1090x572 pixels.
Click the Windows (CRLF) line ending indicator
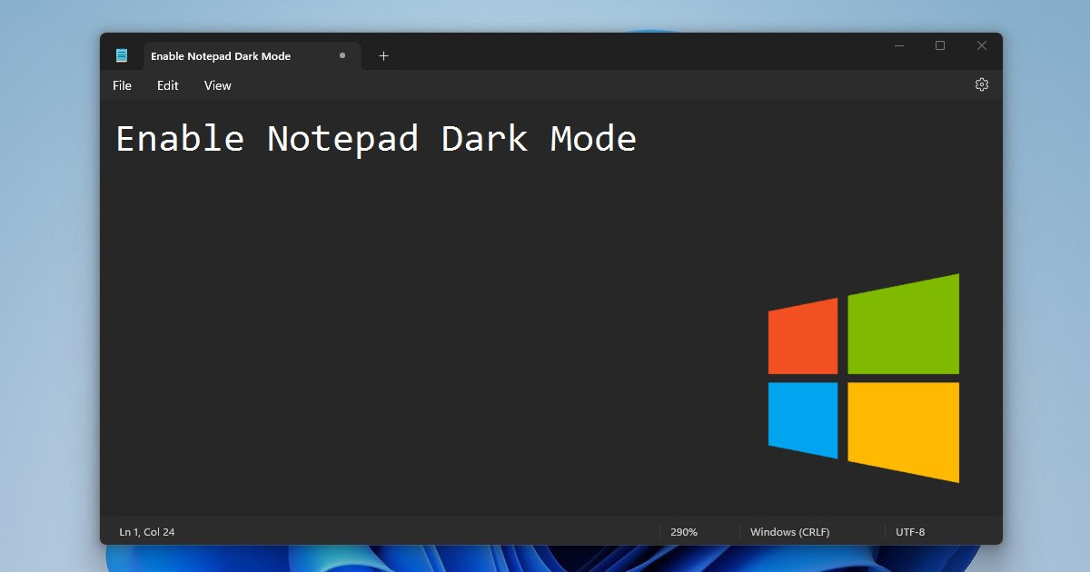[790, 531]
